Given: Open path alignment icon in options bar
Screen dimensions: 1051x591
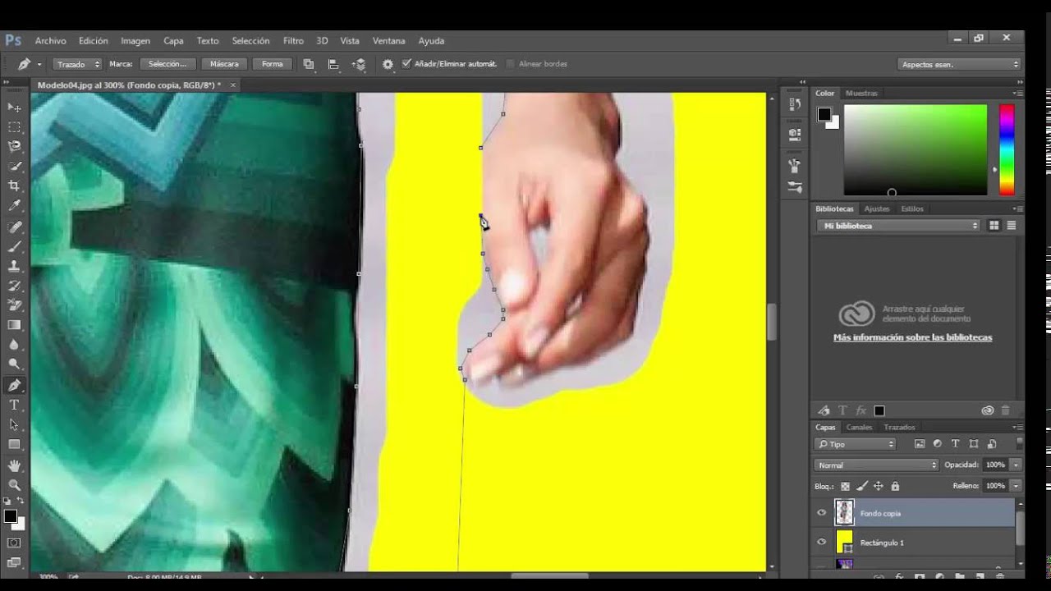Looking at the screenshot, I should [333, 64].
